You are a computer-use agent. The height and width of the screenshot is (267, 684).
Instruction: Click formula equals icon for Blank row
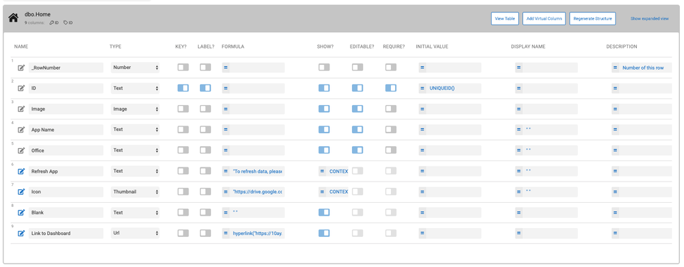[x=225, y=212]
